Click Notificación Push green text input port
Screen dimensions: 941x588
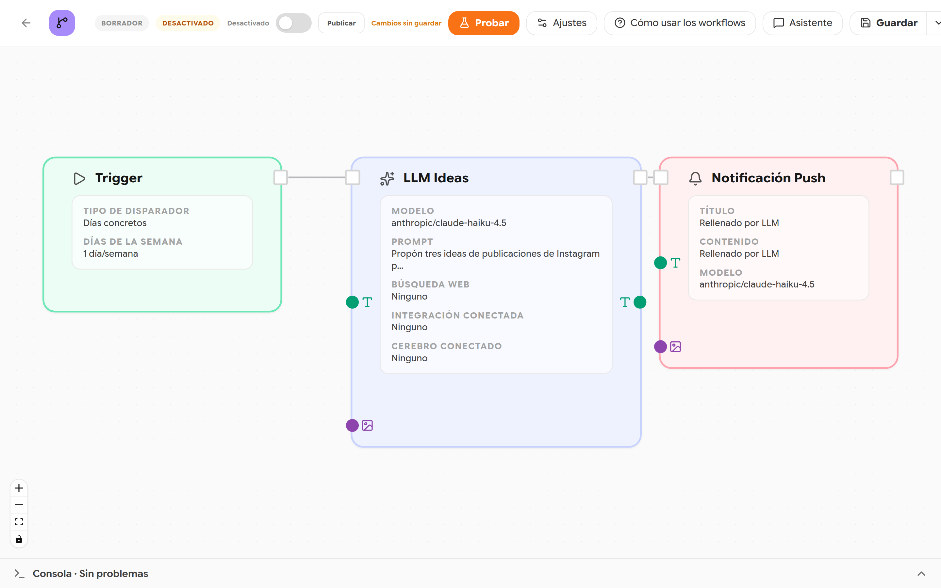660,263
